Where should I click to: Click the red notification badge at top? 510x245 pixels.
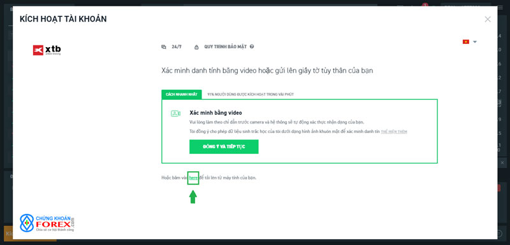tap(425, 5)
